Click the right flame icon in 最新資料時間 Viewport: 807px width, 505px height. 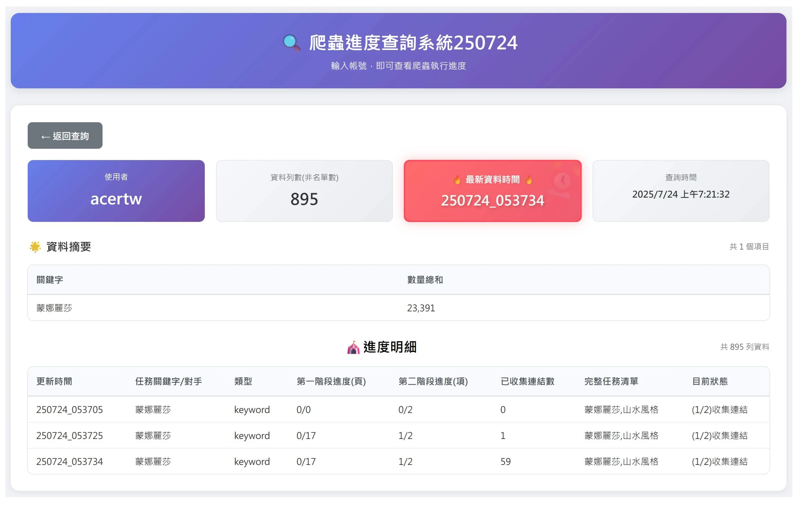529,180
